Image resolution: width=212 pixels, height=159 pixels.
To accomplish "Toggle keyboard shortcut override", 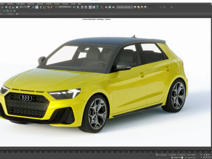I will click(x=37, y=7).
